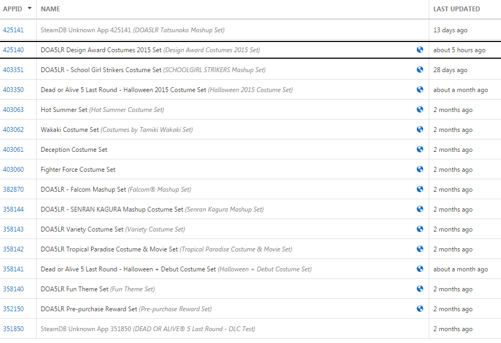501x343 pixels.
Task: Click globe icon for Halloween 2015 Costume Set
Action: 420,90
